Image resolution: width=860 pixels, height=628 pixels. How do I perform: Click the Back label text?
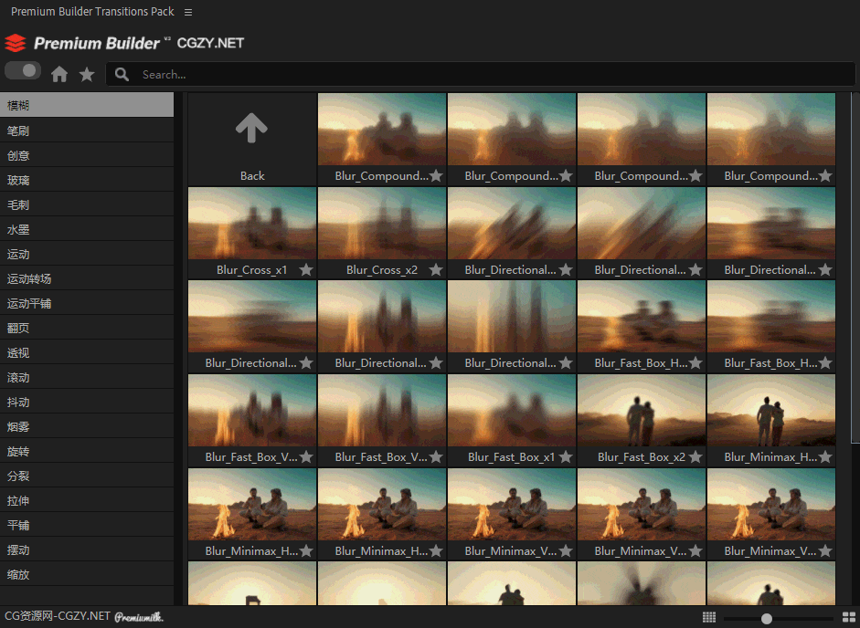pos(252,176)
